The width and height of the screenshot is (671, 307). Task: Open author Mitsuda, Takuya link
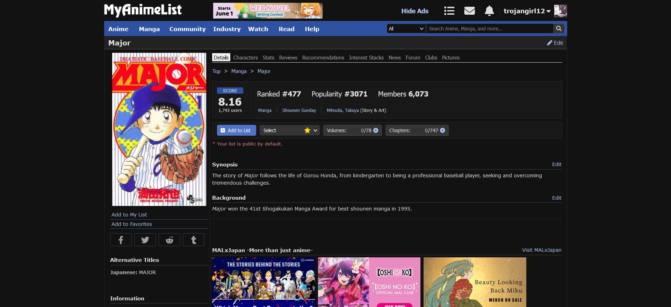pos(343,110)
